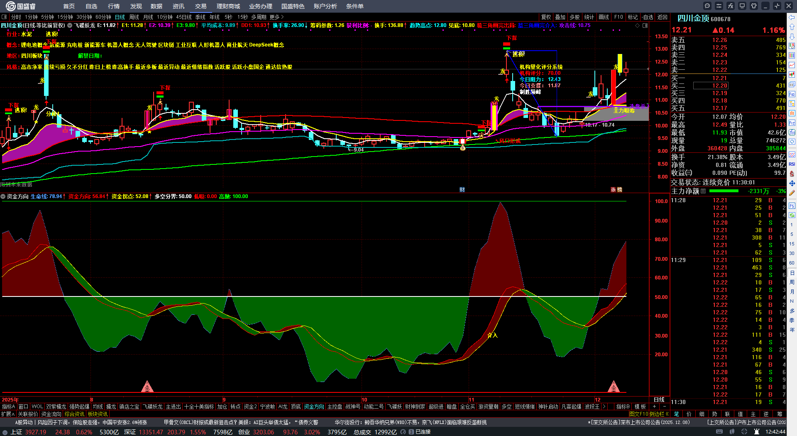Expand the 更多 periods dropdown

pyautogui.click(x=276, y=17)
